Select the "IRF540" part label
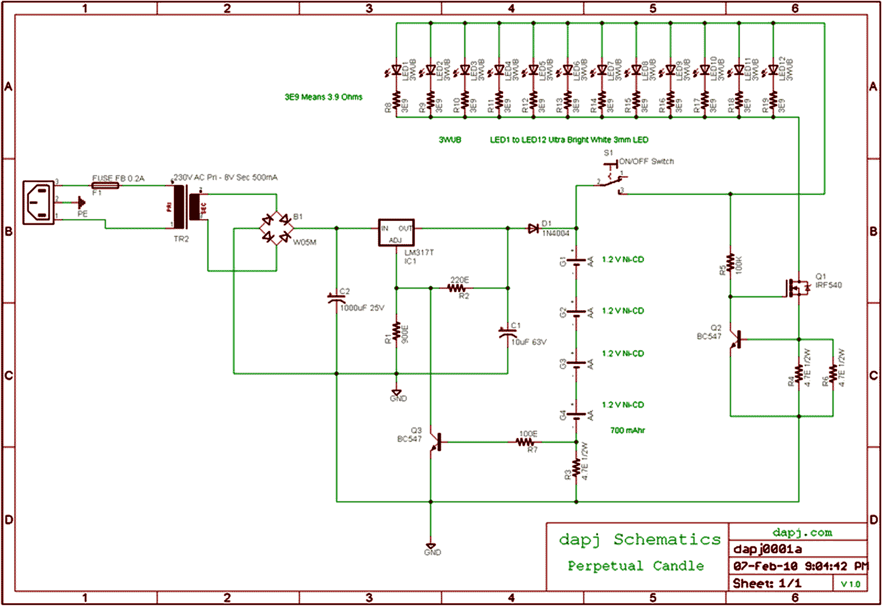 click(x=828, y=285)
